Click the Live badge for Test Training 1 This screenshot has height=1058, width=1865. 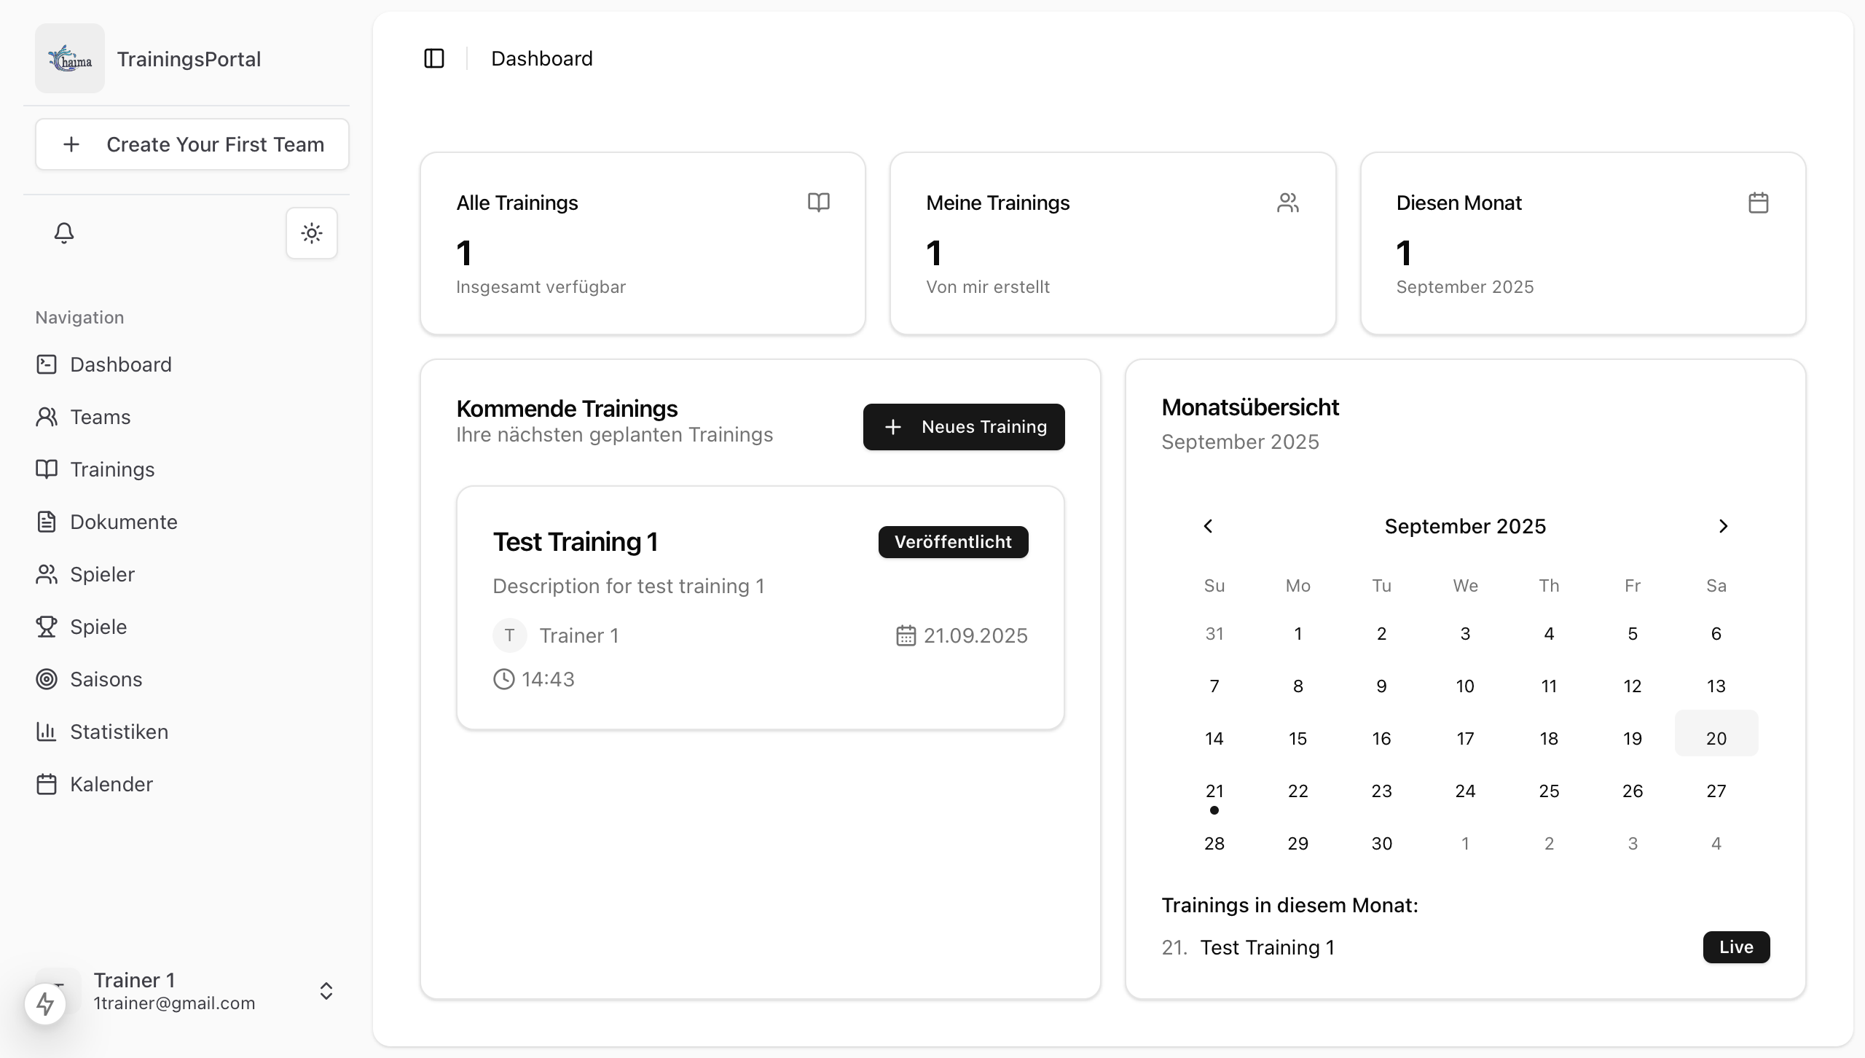[x=1736, y=947]
